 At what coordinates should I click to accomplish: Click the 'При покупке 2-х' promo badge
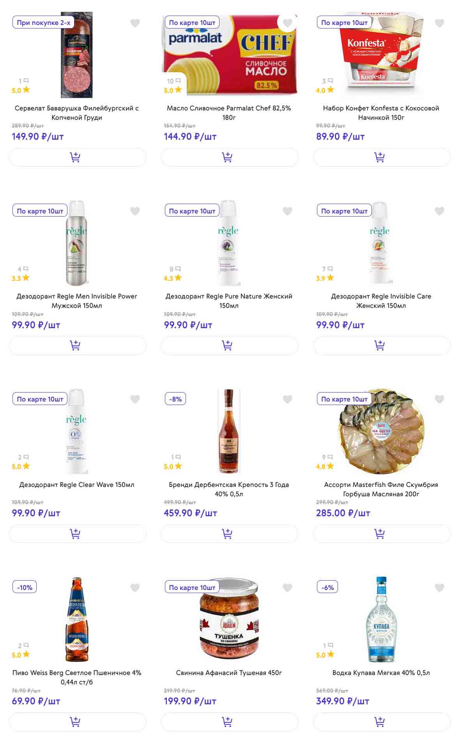pyautogui.click(x=43, y=23)
